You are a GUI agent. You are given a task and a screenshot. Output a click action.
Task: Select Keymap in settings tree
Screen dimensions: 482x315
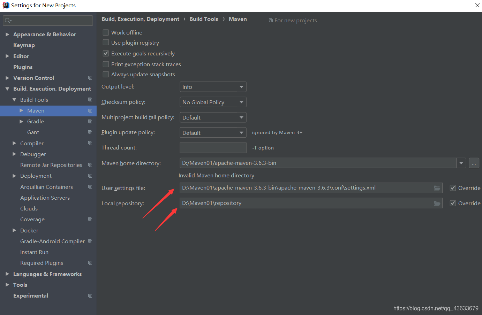pyautogui.click(x=24, y=45)
